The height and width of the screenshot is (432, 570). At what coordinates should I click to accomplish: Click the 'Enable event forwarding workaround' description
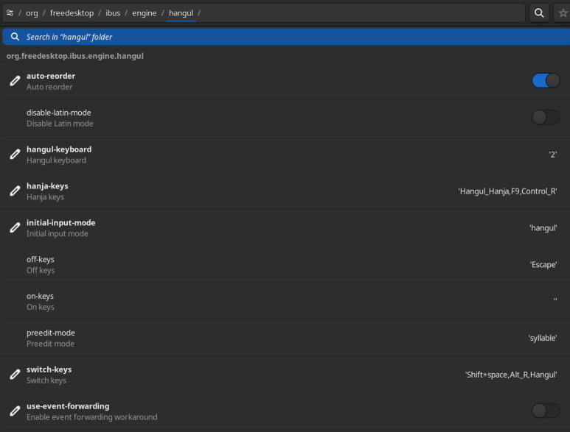[x=92, y=417]
